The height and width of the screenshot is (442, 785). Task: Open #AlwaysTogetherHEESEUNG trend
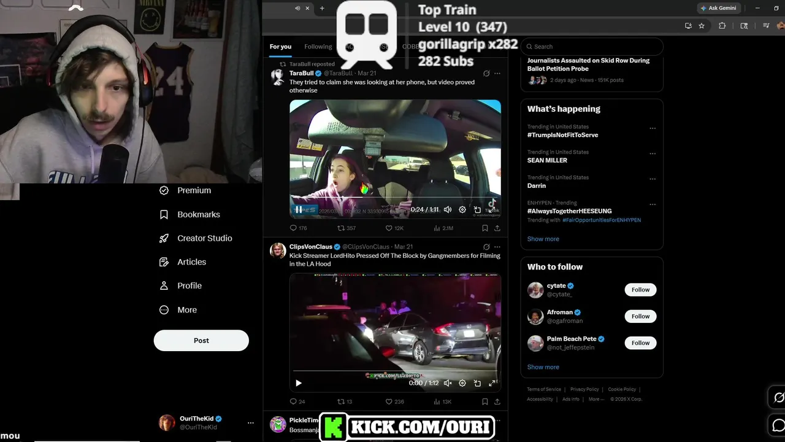pos(569,211)
